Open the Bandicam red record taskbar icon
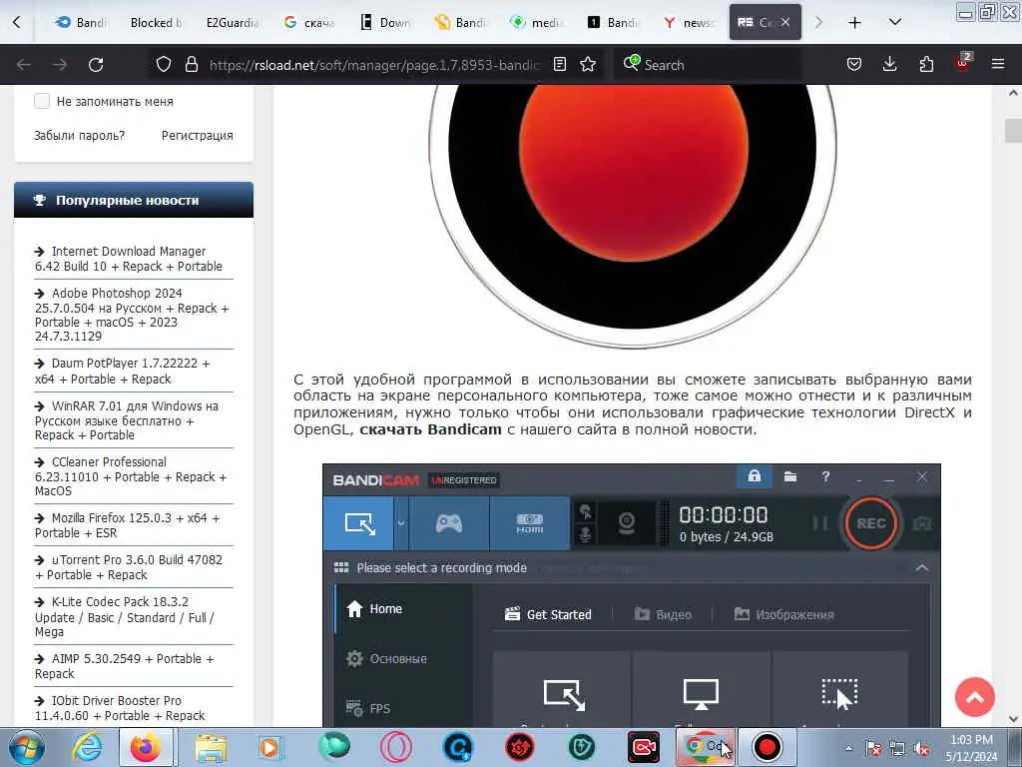The height and width of the screenshot is (767, 1022). (766, 747)
